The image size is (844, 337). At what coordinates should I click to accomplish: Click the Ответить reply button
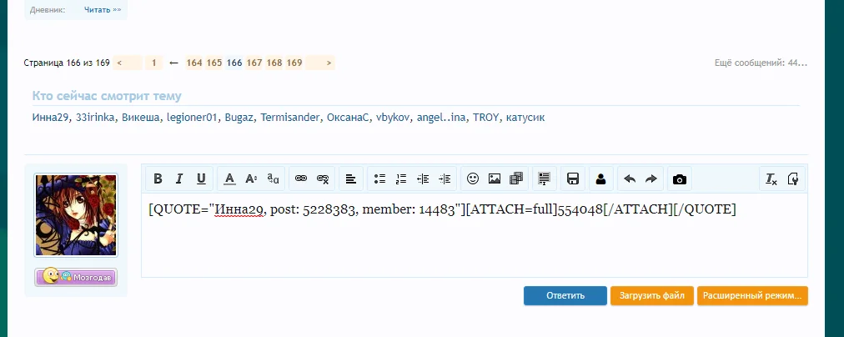[x=565, y=295]
